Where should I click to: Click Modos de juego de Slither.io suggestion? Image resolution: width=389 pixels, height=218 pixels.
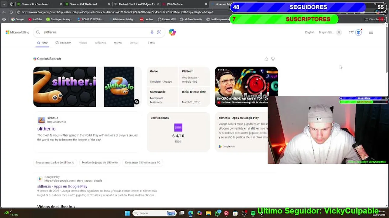click(x=100, y=163)
